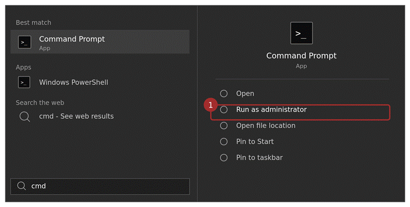Choose Run as administrator
Viewport: 410px width, 207px height.
point(271,110)
